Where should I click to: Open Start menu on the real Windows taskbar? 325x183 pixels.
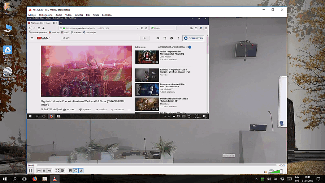tap(5, 179)
